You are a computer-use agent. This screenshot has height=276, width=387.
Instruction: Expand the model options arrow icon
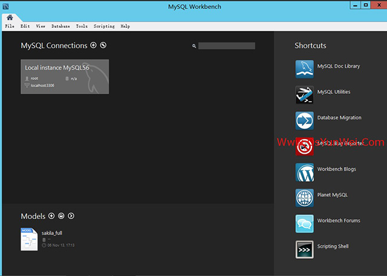click(x=71, y=216)
